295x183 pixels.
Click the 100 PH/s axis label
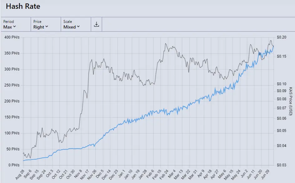click(12, 133)
